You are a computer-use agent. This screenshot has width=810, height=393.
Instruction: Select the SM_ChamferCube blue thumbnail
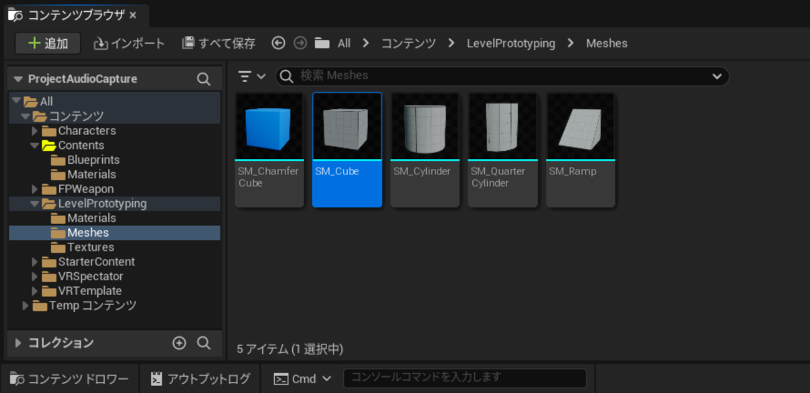269,127
